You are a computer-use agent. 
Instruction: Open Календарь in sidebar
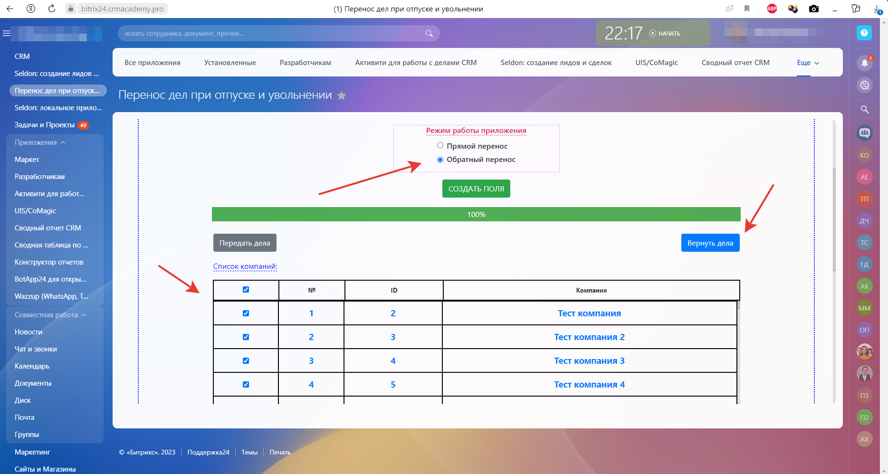(32, 366)
